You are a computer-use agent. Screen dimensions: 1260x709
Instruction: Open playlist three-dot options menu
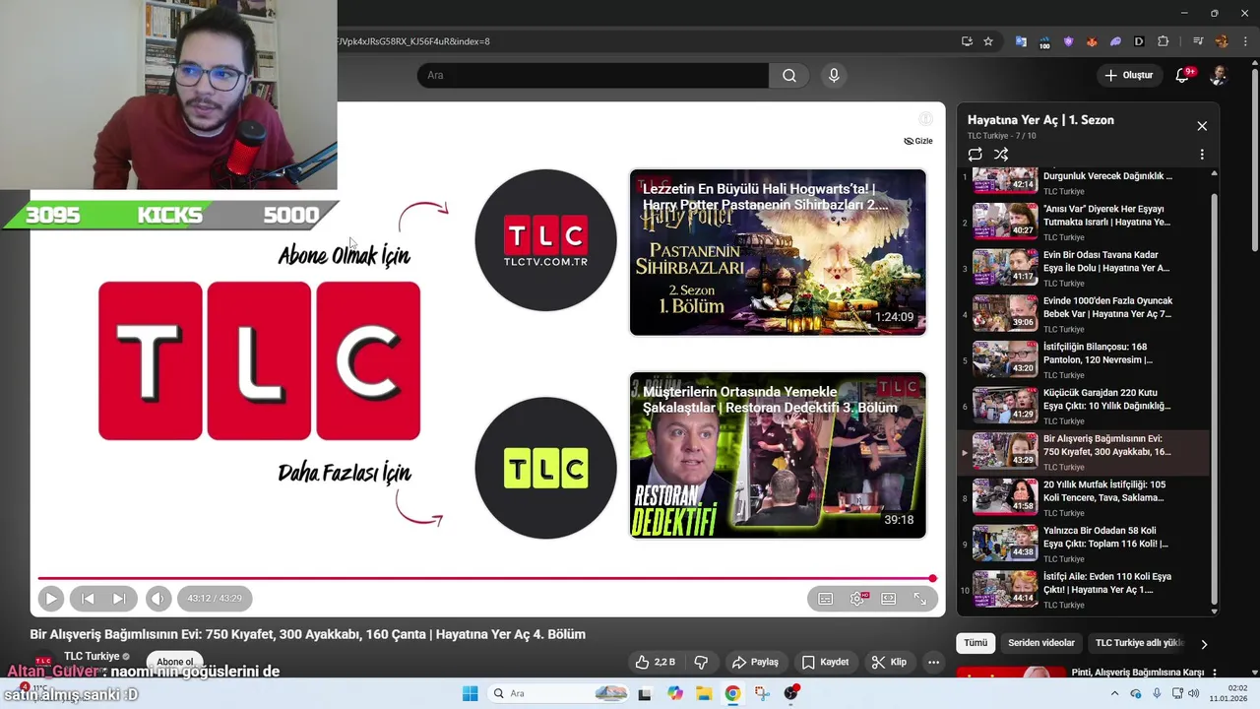[1202, 155]
